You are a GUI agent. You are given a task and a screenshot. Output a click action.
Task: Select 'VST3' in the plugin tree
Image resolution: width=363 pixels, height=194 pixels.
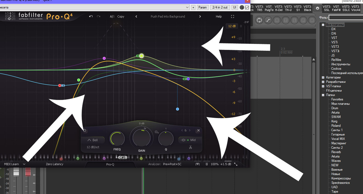(x=335, y=47)
